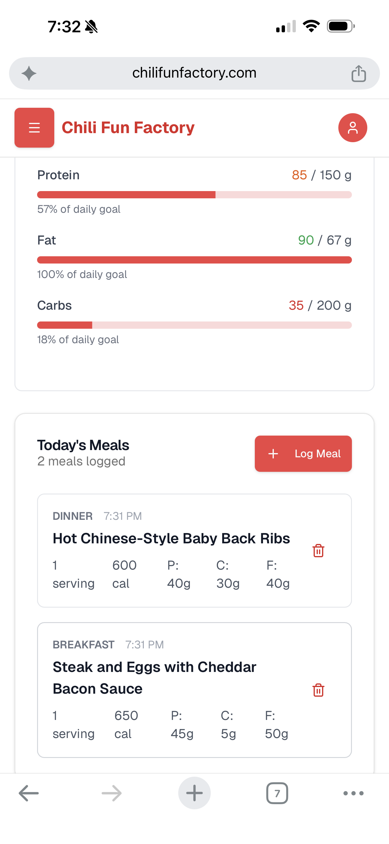Tap the Protein progress bar
Screen dimensions: 389x844
pyautogui.click(x=194, y=195)
